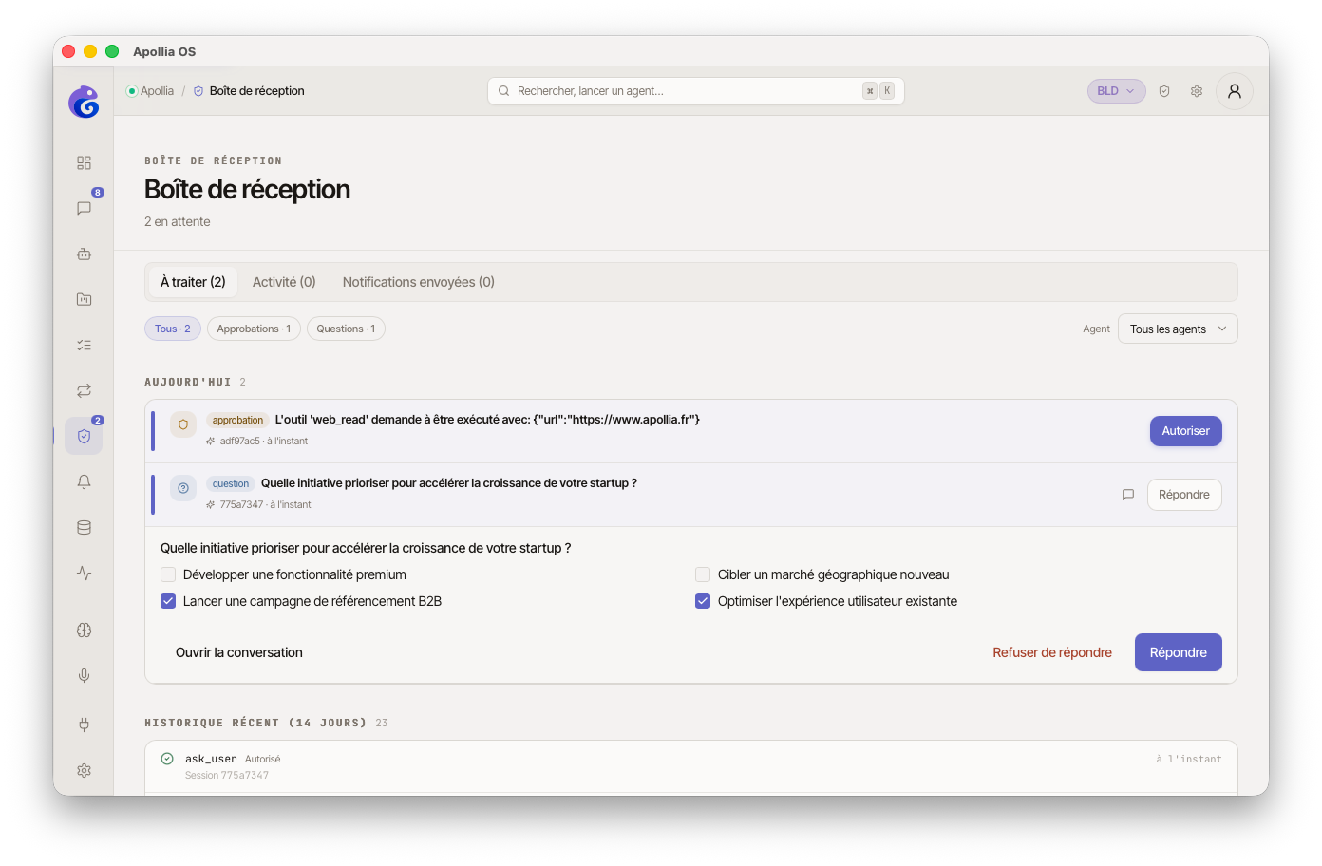
Task: Open the loop workflows sidebar icon
Action: (x=84, y=390)
